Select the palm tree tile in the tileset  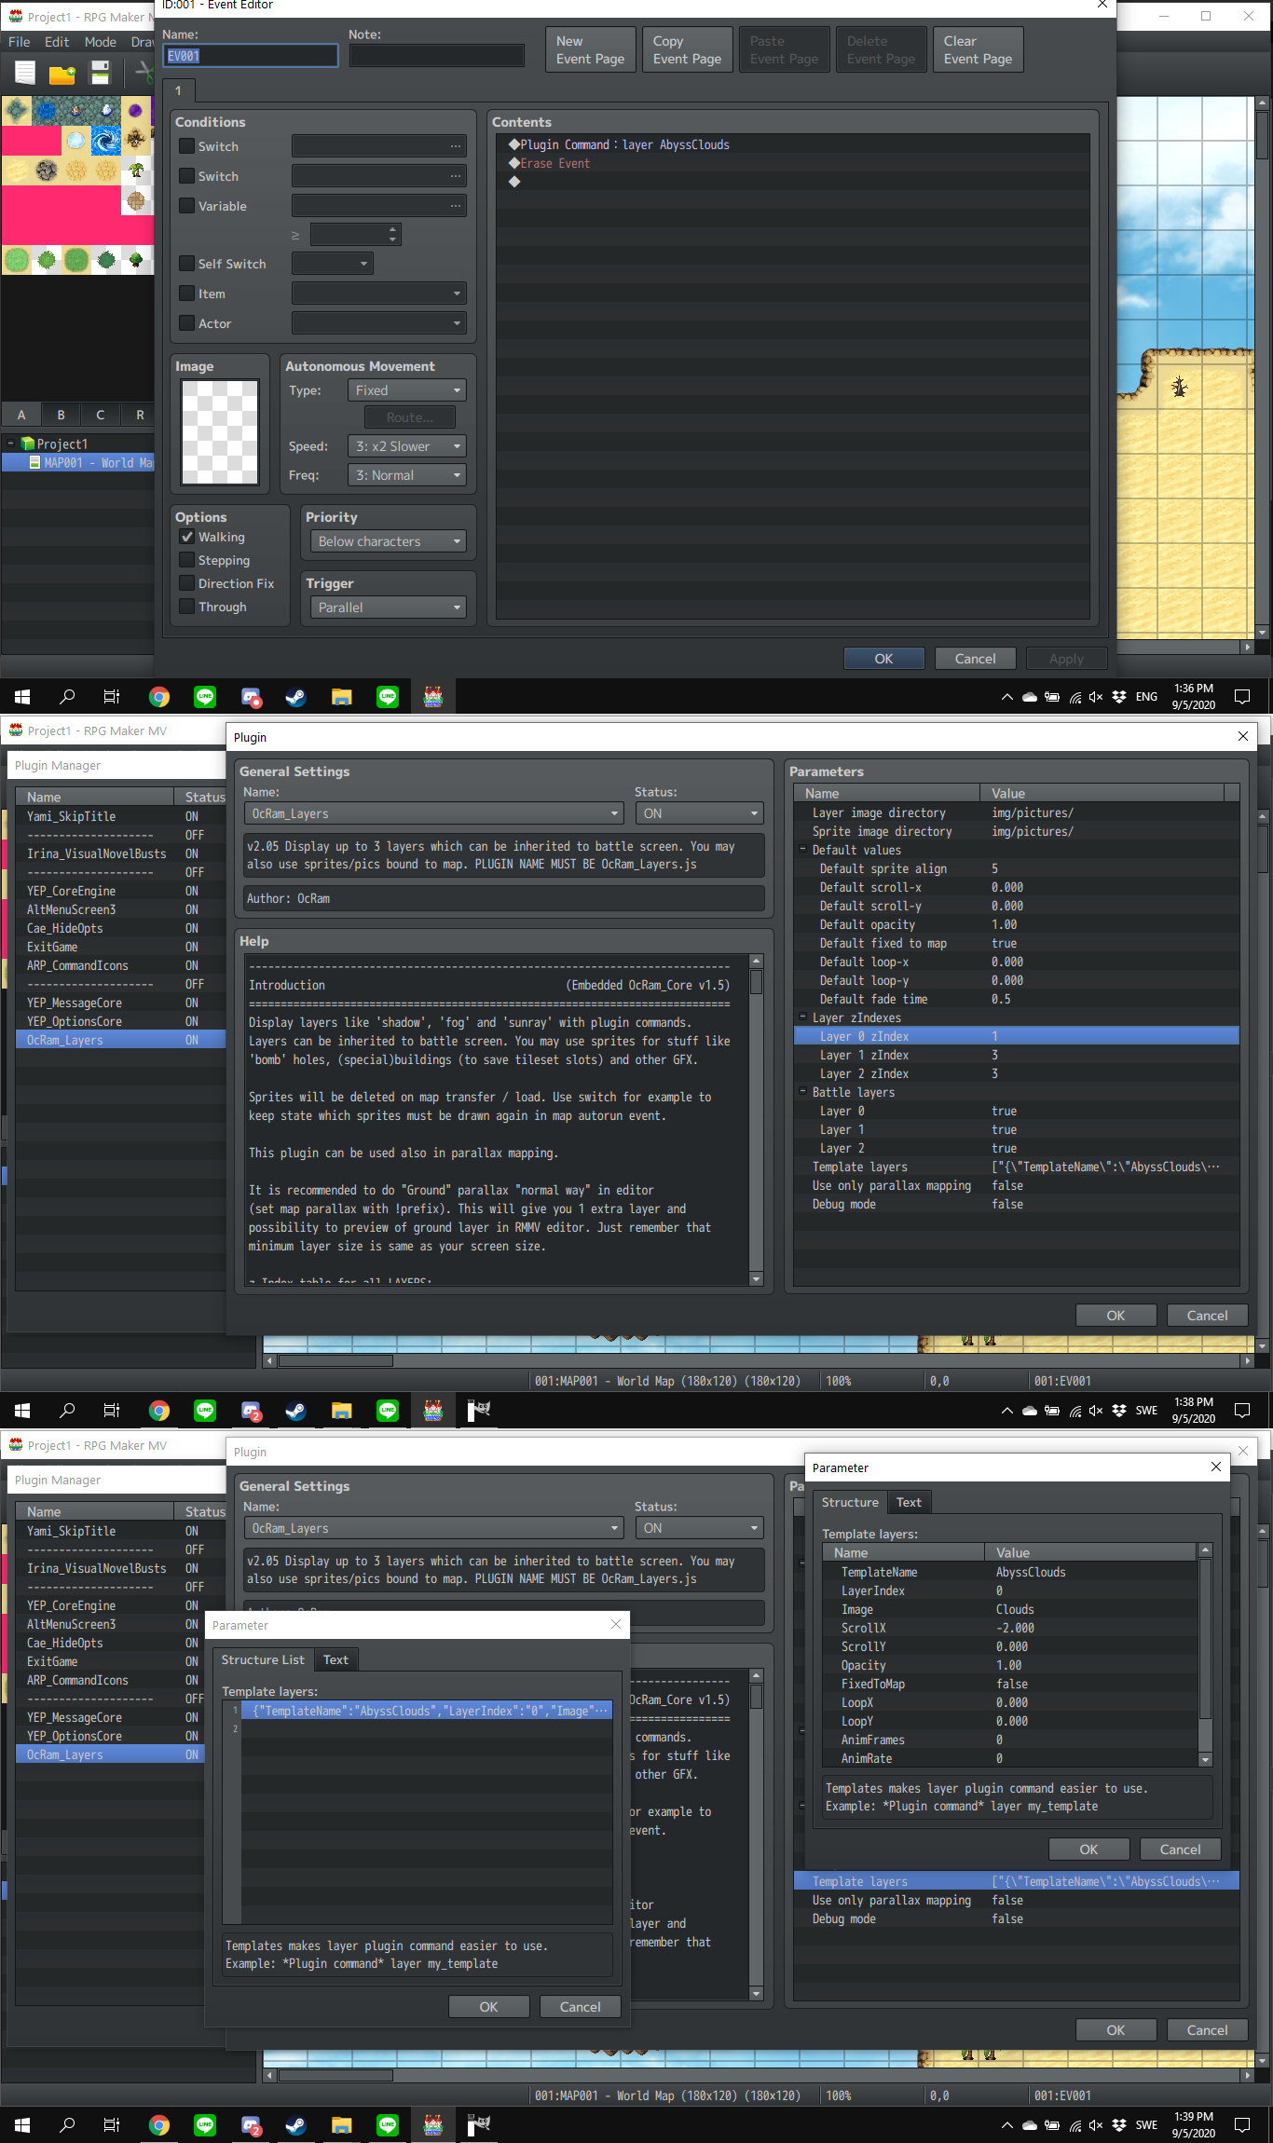click(136, 171)
